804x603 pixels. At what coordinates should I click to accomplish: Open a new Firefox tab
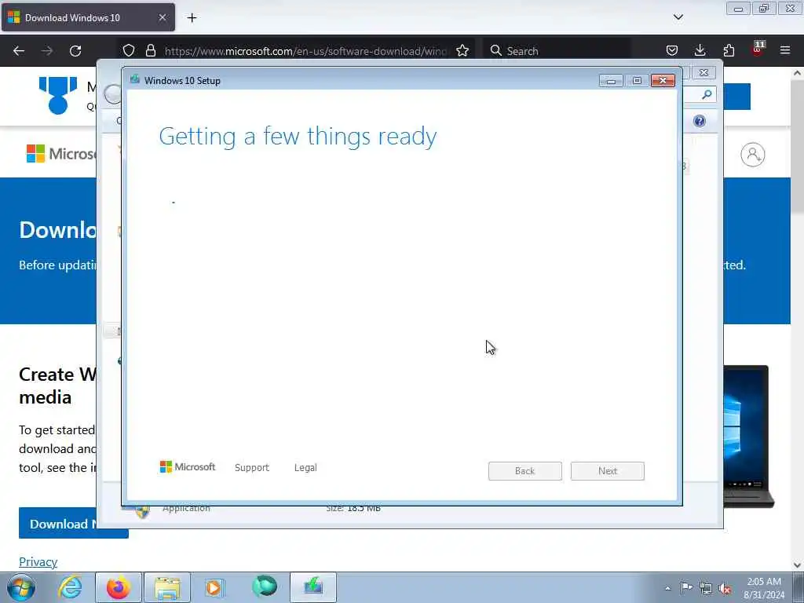pos(192,18)
